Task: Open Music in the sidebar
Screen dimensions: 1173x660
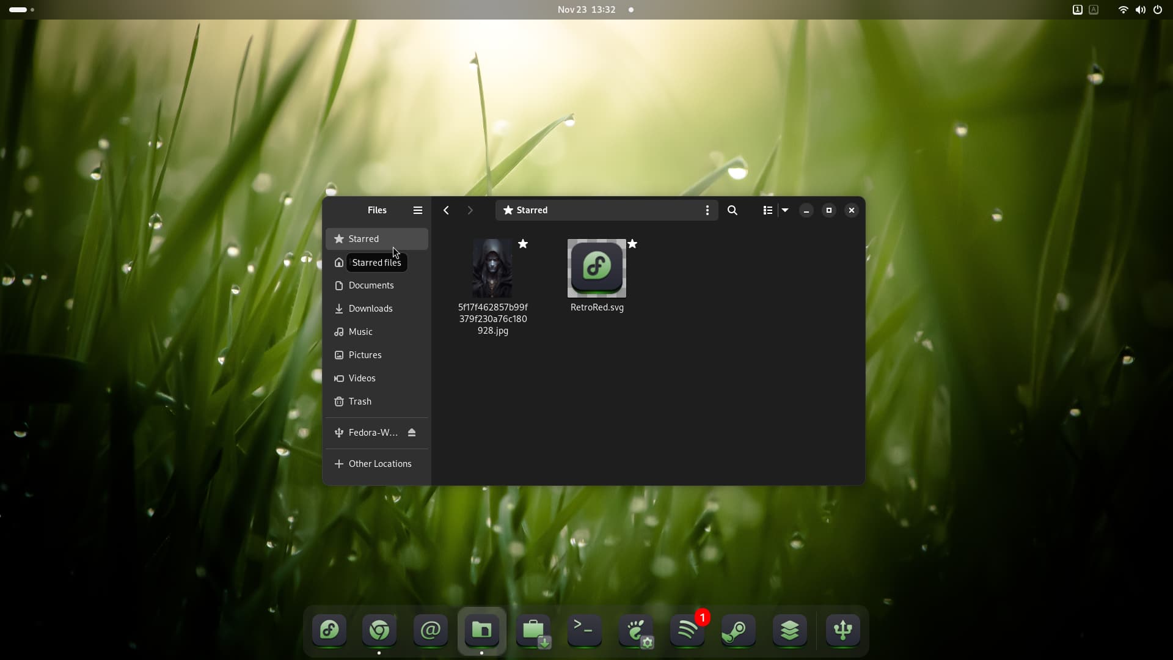Action: coord(377,332)
